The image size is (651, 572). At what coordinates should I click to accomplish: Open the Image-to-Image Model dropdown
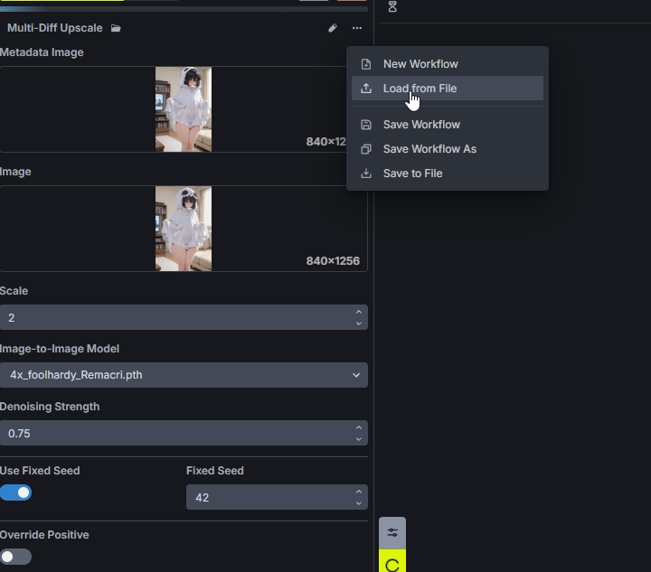tap(184, 375)
